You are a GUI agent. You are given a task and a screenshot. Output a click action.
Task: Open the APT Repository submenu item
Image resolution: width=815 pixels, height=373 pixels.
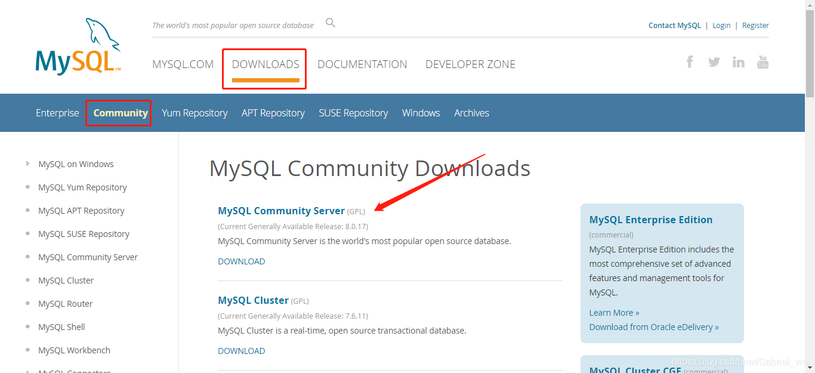click(x=273, y=113)
